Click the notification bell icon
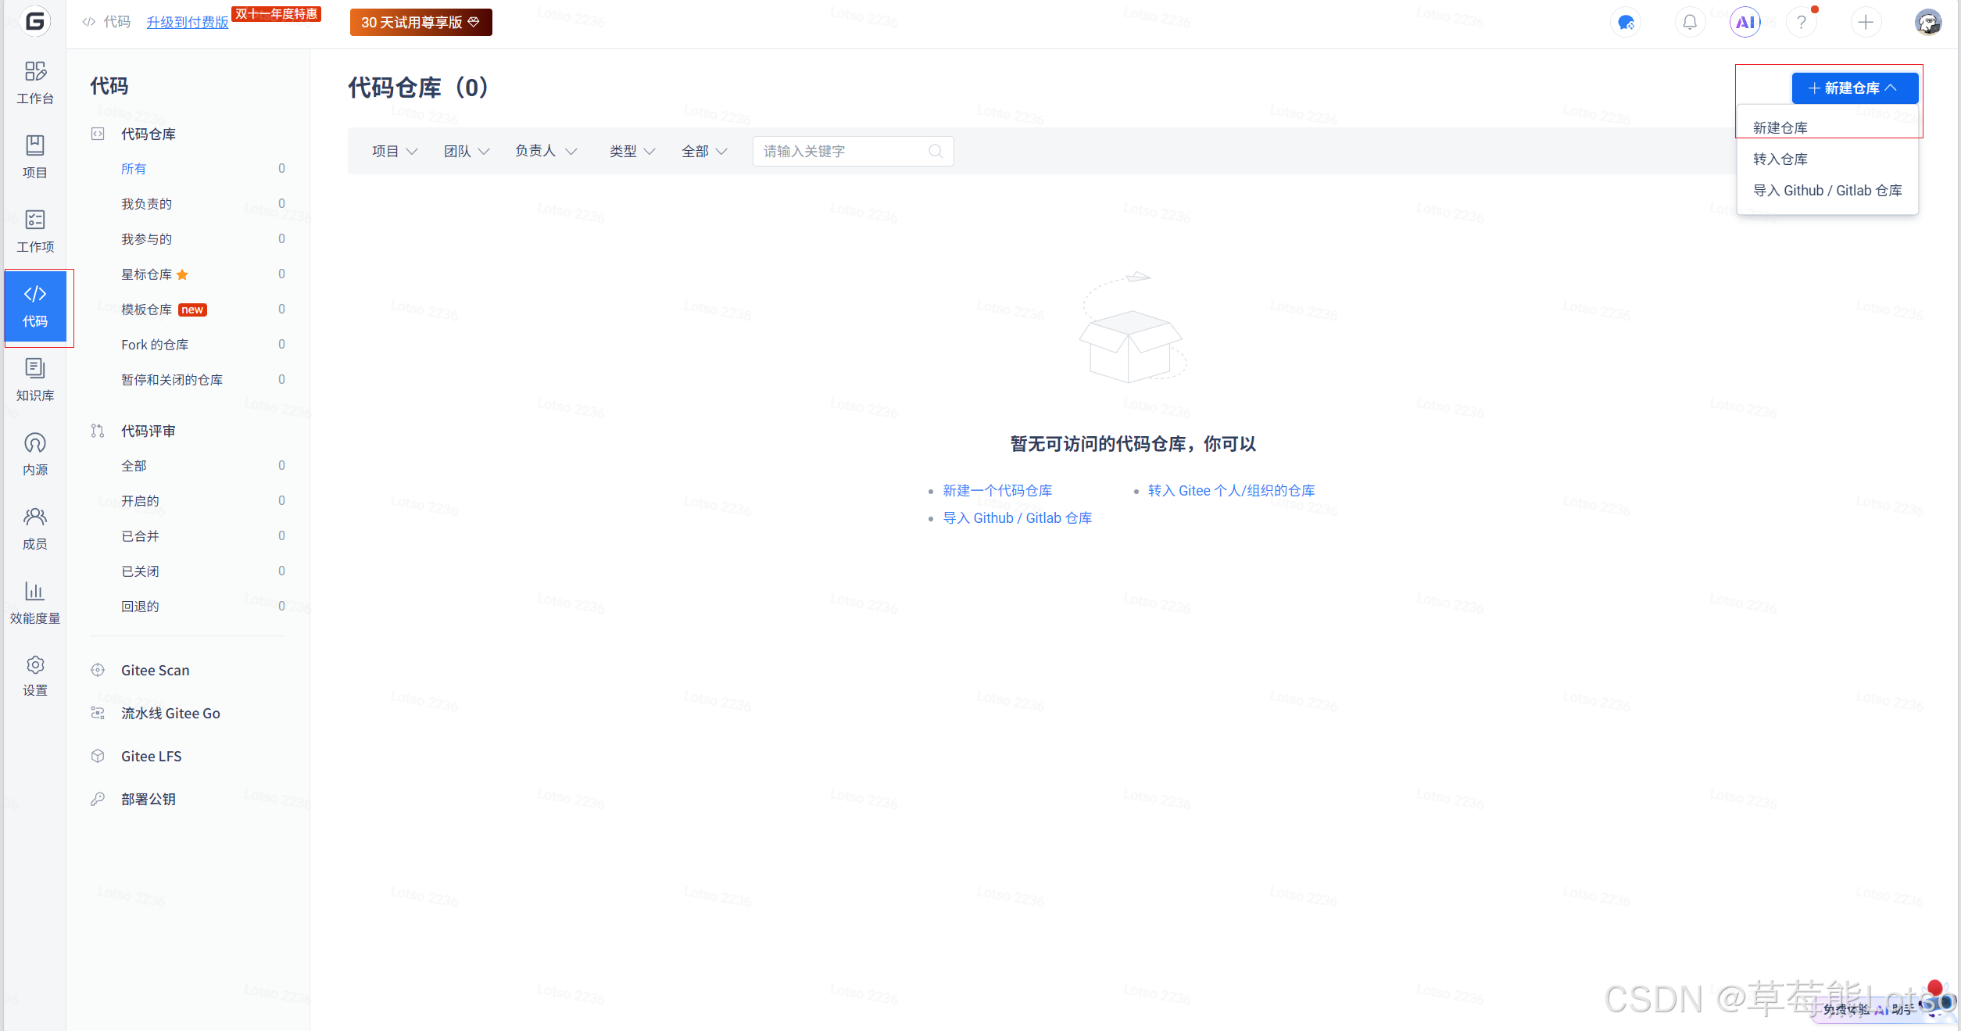 1690,23
